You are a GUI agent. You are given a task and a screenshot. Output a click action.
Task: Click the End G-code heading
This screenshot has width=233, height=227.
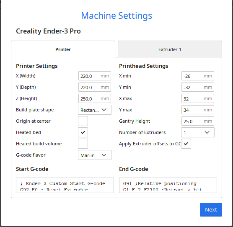coord(134,169)
